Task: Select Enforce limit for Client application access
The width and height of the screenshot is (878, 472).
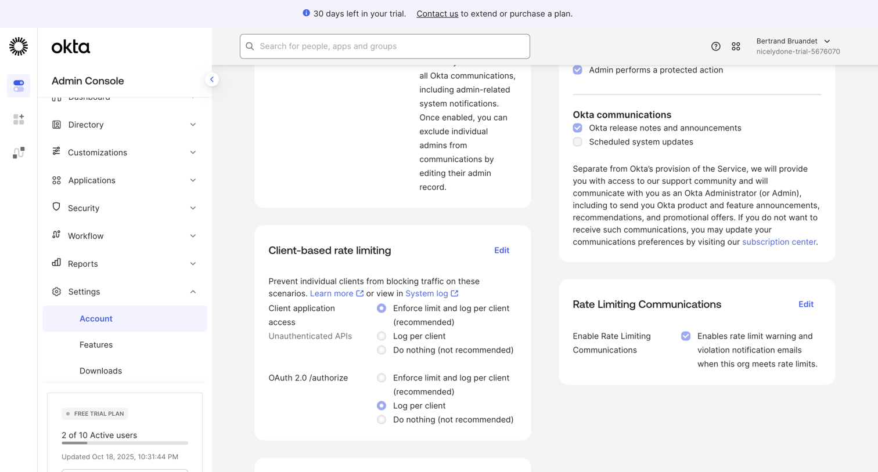Action: 382,308
